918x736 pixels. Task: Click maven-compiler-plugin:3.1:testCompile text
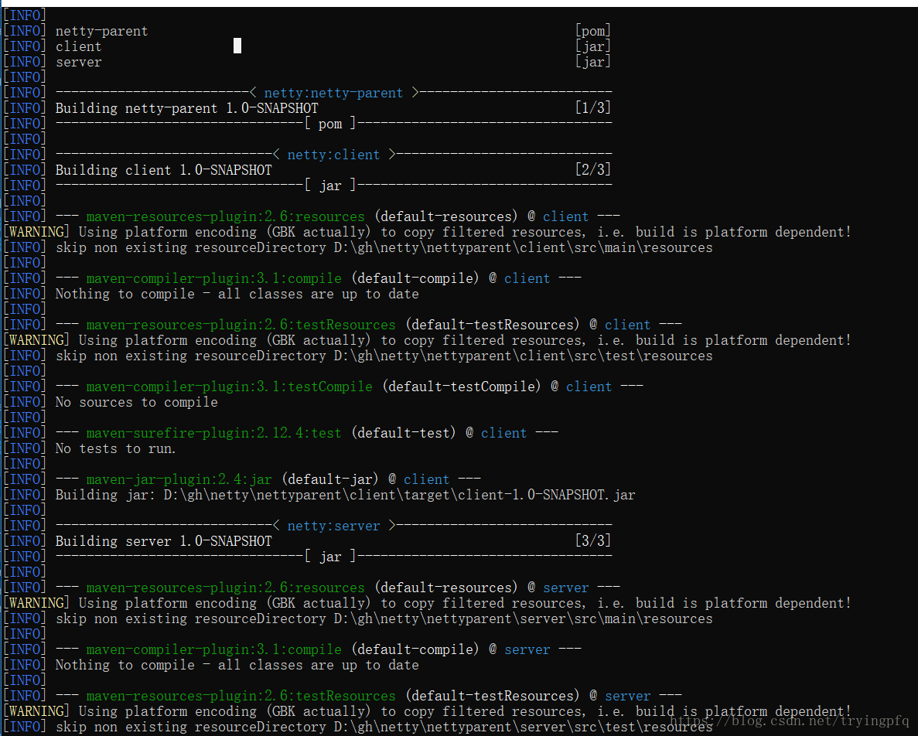click(230, 387)
